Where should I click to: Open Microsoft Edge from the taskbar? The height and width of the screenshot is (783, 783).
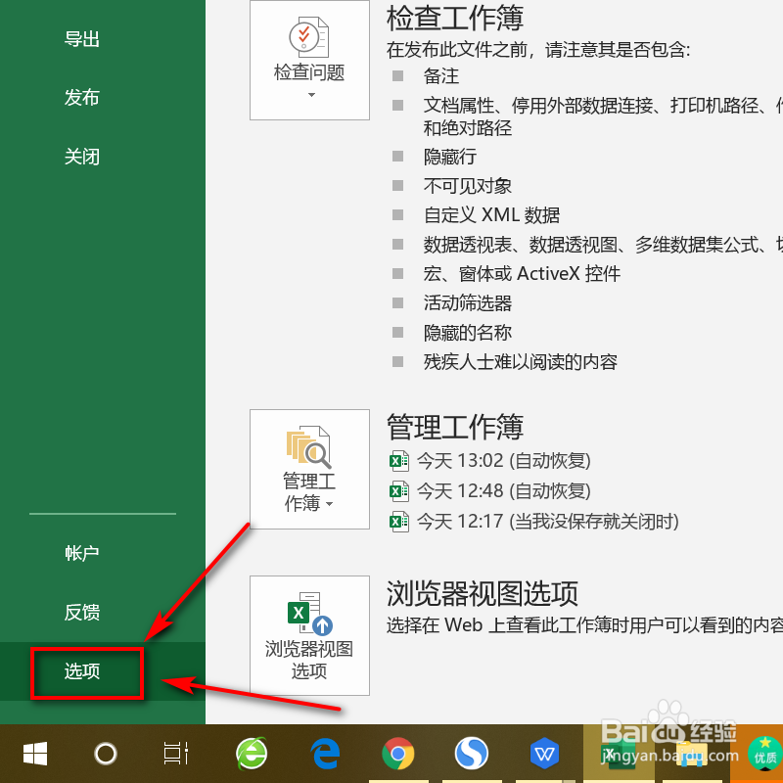tap(325, 754)
